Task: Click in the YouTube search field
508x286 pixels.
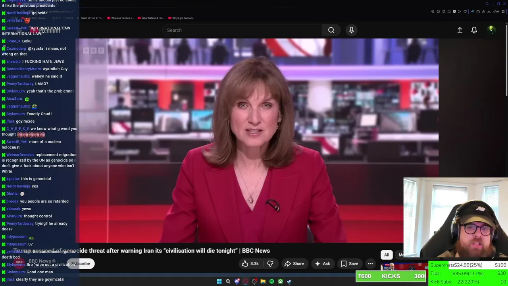Action: tap(243, 30)
